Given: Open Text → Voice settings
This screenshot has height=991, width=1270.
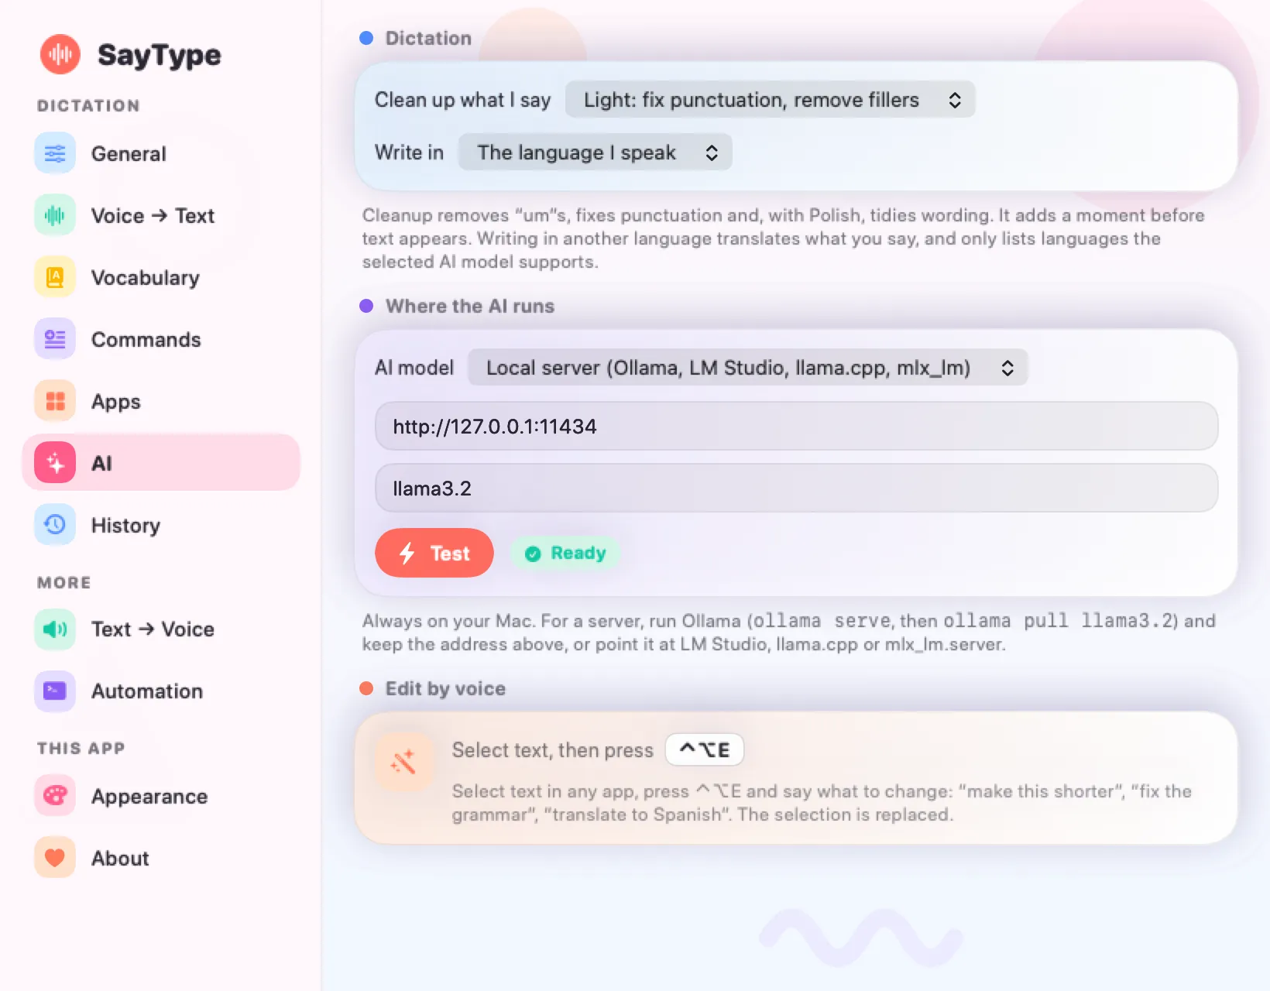Looking at the screenshot, I should click(x=161, y=629).
